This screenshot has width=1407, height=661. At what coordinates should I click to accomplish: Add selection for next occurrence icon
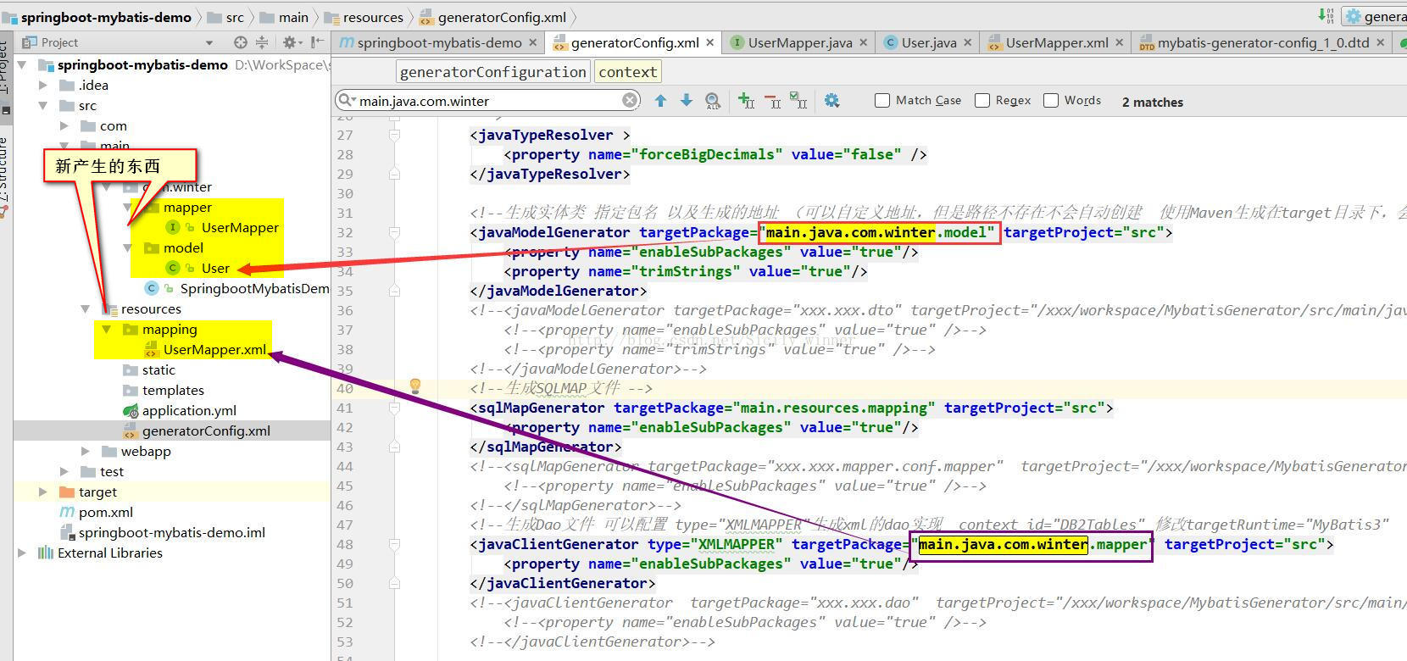[x=746, y=101]
